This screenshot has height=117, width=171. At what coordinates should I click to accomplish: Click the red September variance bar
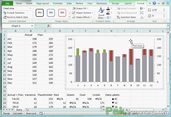(x=131, y=57)
